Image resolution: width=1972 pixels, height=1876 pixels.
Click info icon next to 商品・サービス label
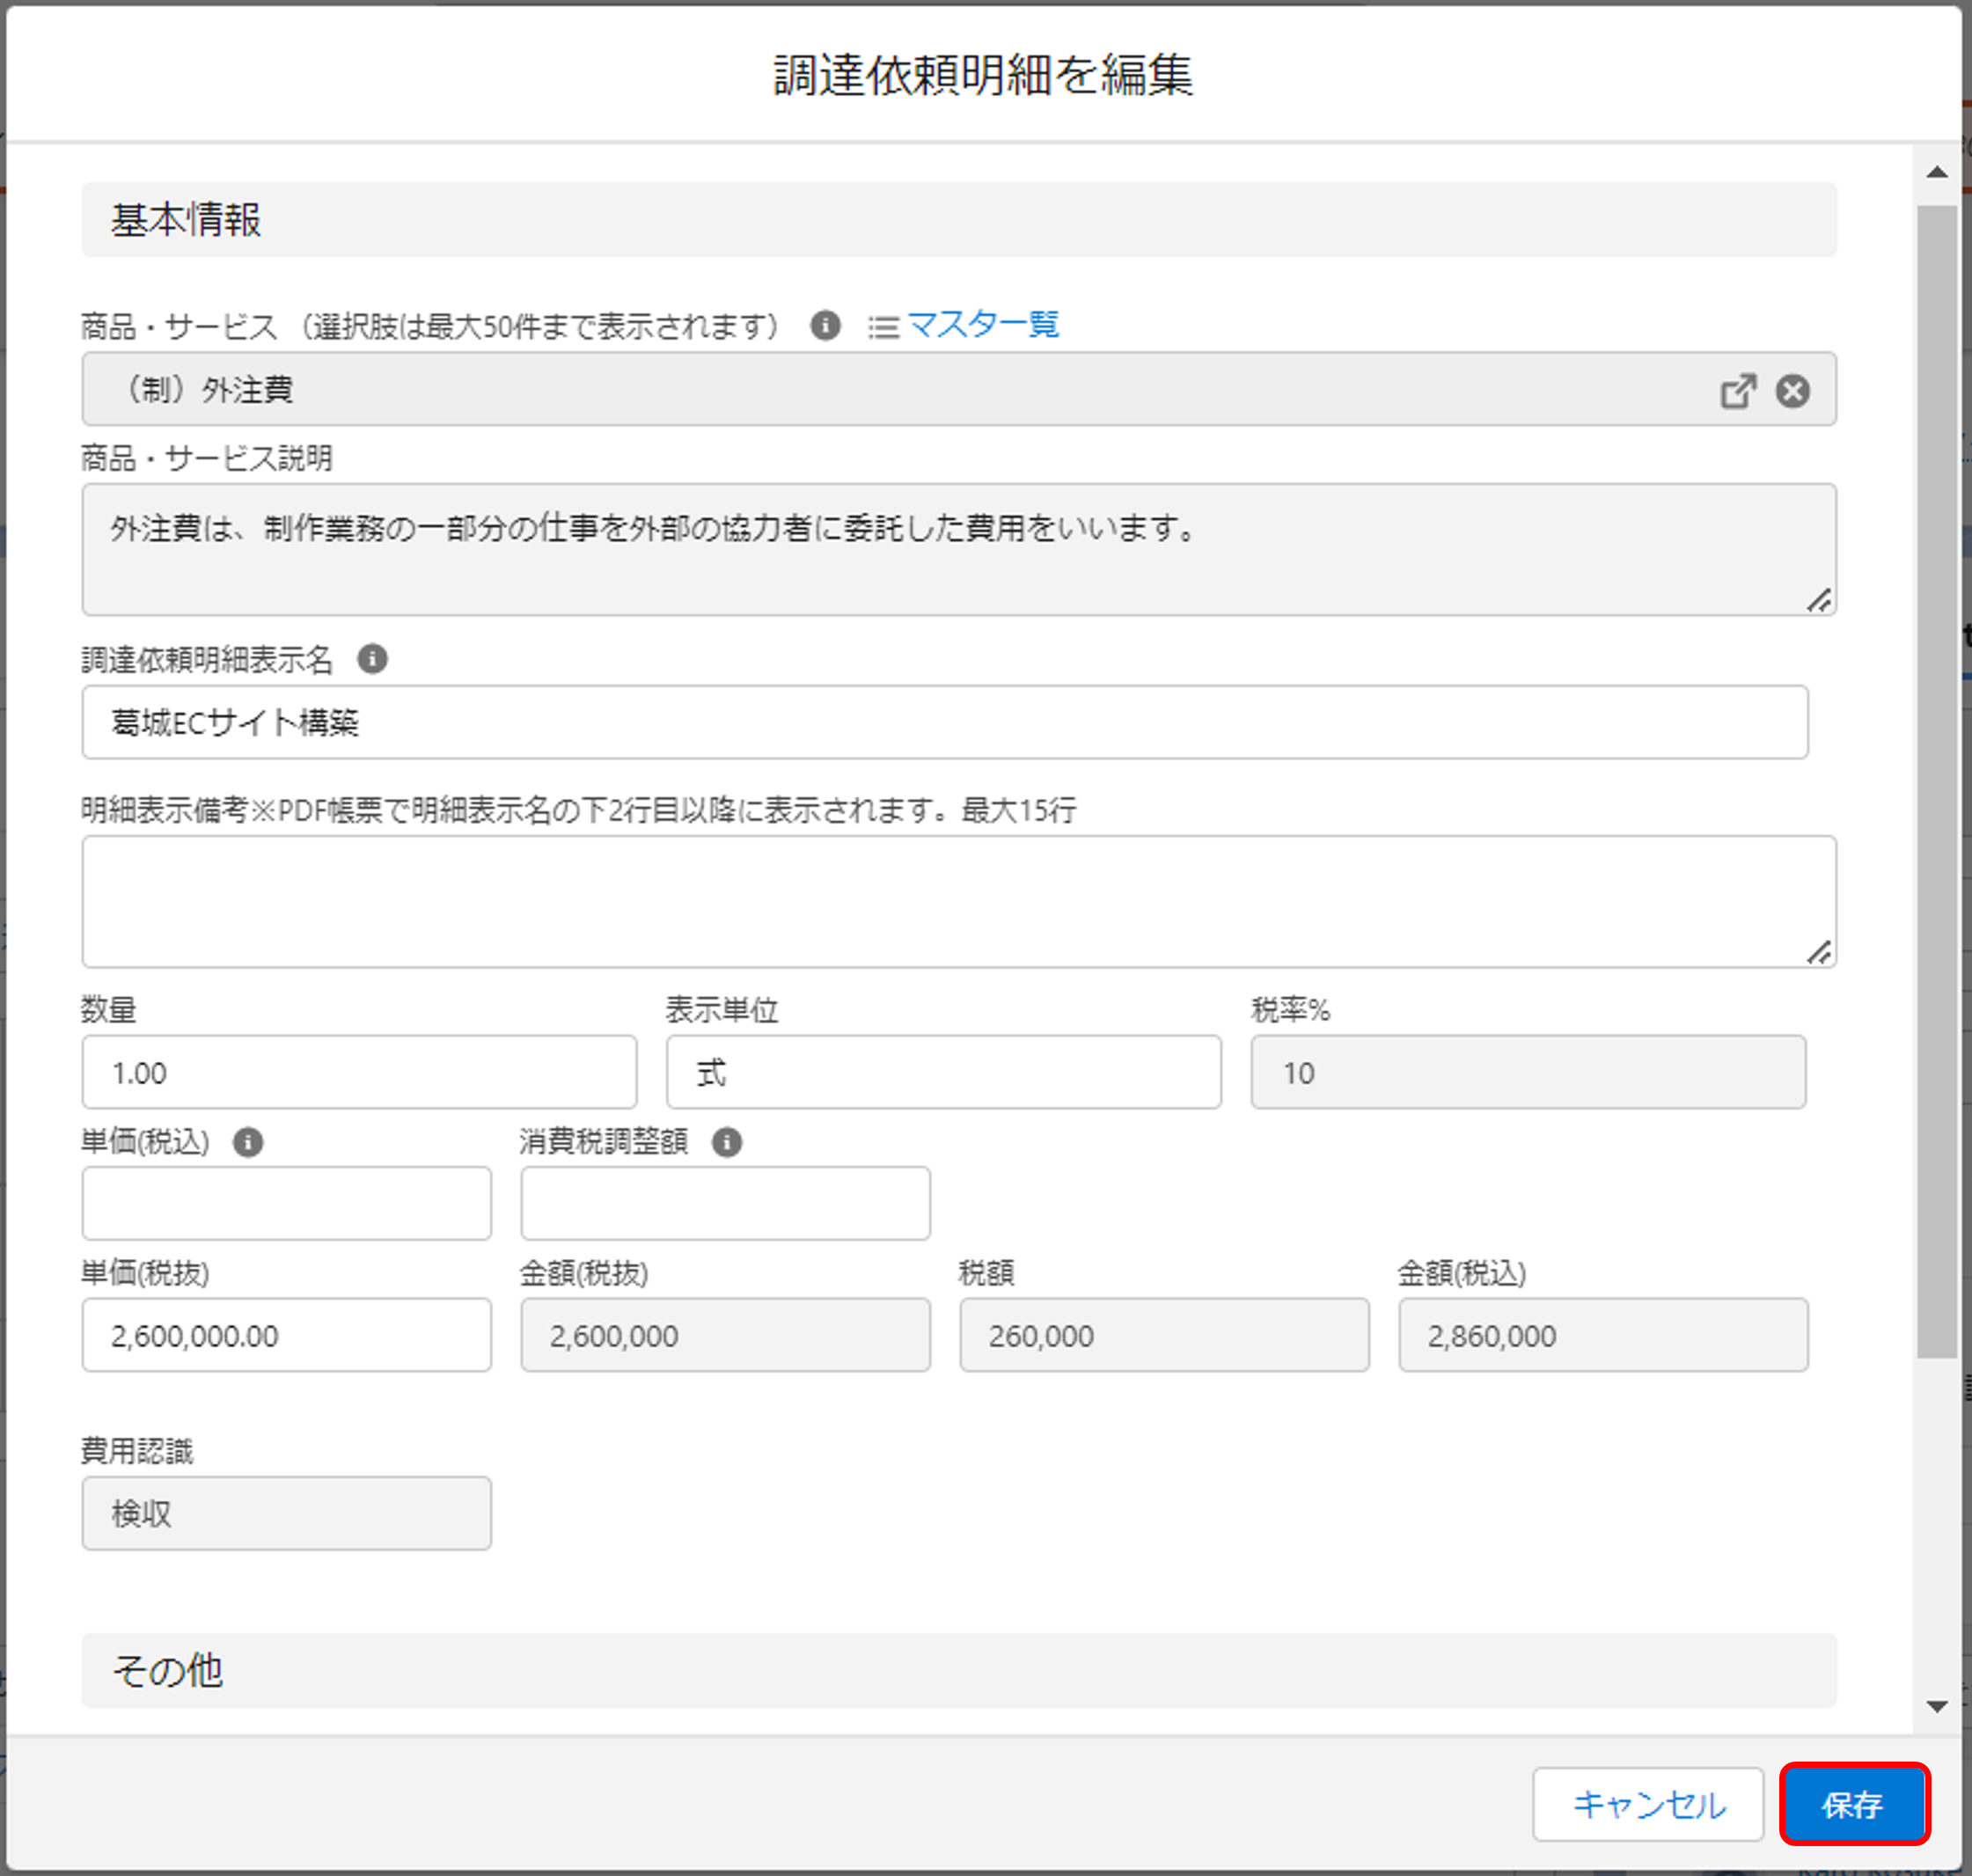point(824,325)
